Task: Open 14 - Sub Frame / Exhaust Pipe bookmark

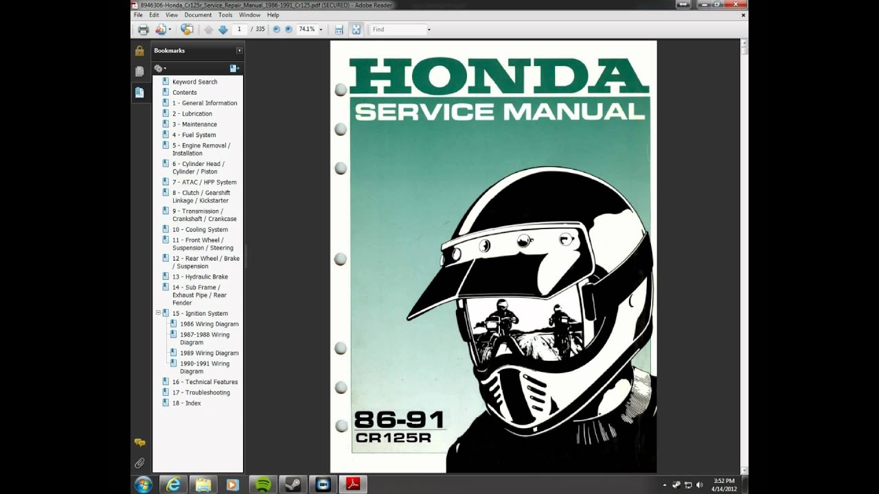Action: pos(199,295)
